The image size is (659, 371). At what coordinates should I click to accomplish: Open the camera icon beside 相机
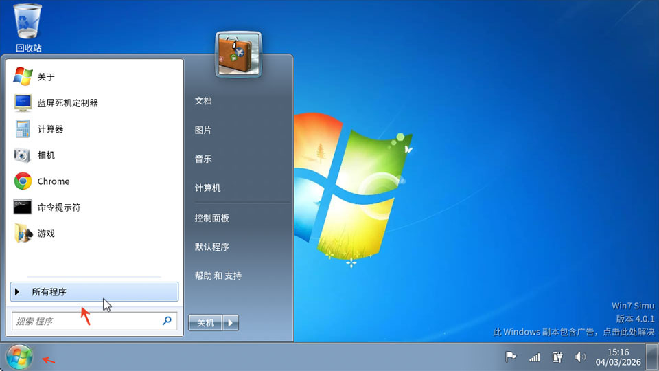coord(22,155)
